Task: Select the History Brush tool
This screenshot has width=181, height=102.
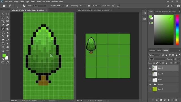Action: [3, 33]
